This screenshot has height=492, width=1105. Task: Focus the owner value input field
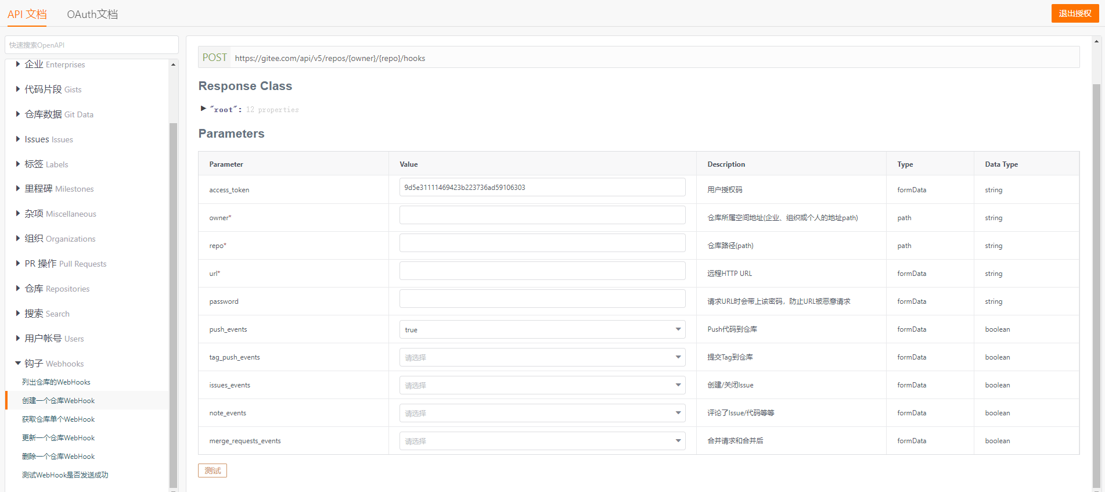pyautogui.click(x=542, y=216)
